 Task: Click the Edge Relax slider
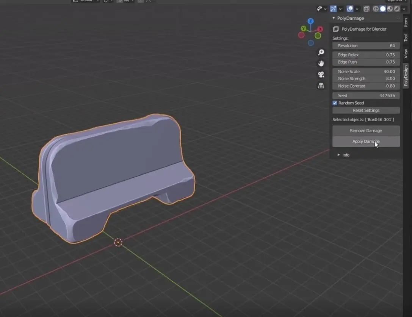point(366,55)
